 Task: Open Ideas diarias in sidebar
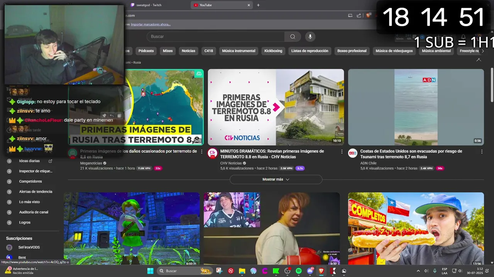coord(30,161)
